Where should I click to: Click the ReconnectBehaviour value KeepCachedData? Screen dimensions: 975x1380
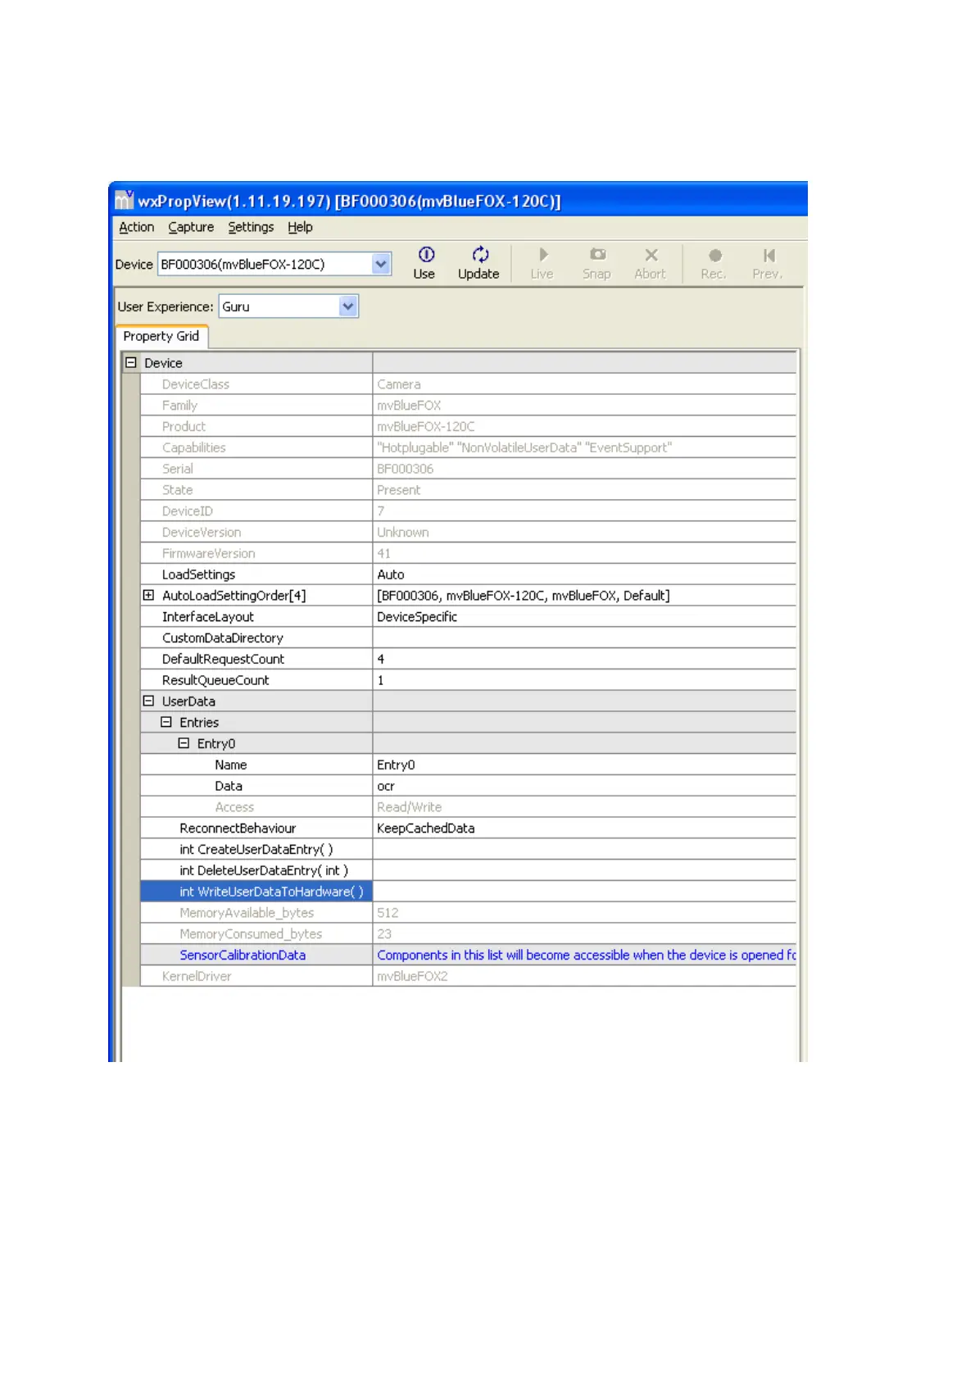click(426, 828)
